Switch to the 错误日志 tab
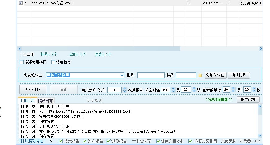The image size is (270, 145). [x=45, y=101]
